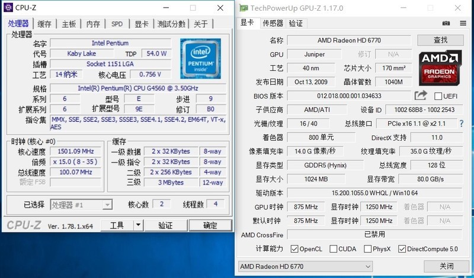Click the memory type GDDR5 (Hynix) value

(x=325, y=165)
